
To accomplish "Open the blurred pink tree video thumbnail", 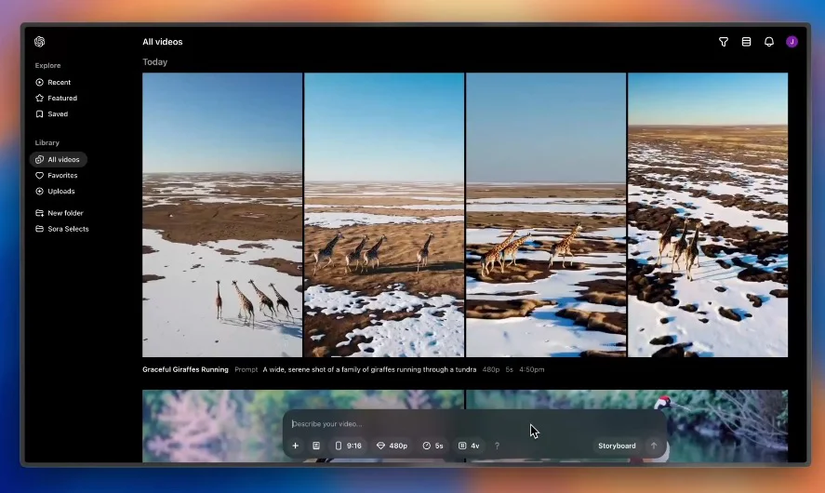I will click(303, 426).
